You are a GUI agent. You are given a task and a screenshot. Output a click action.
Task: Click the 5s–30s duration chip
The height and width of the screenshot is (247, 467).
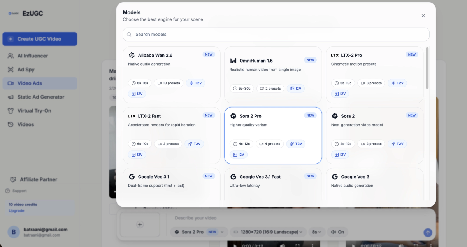click(242, 89)
